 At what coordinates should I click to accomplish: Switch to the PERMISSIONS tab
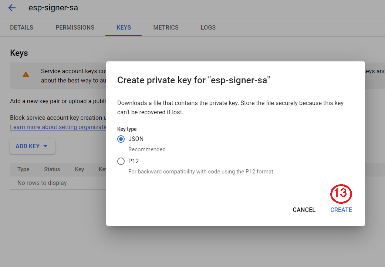[75, 27]
